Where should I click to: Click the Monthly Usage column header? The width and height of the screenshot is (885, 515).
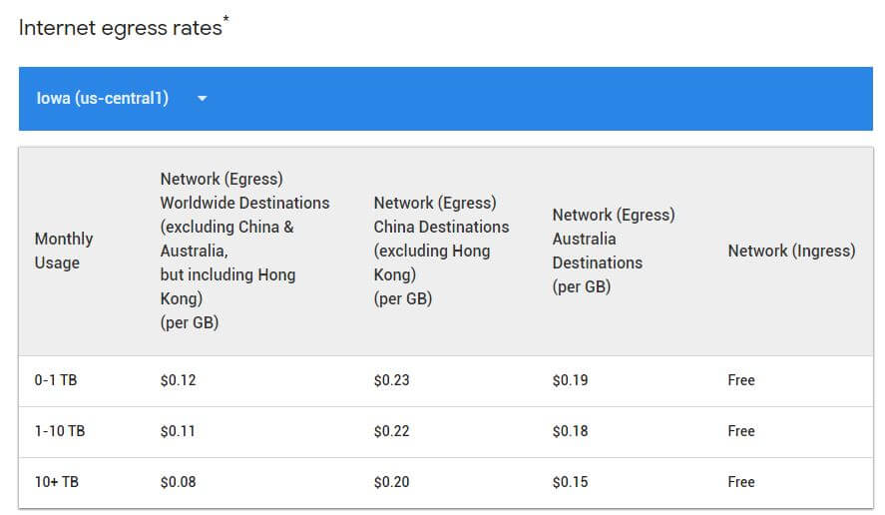click(x=64, y=251)
